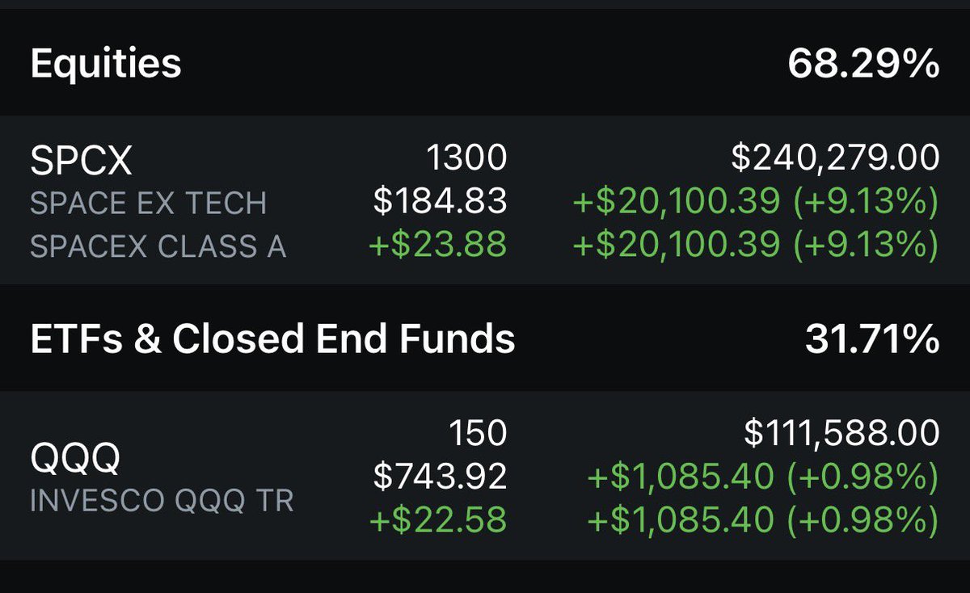The height and width of the screenshot is (593, 970).
Task: Tap the 31.71% ETF allocation
Action: click(872, 339)
